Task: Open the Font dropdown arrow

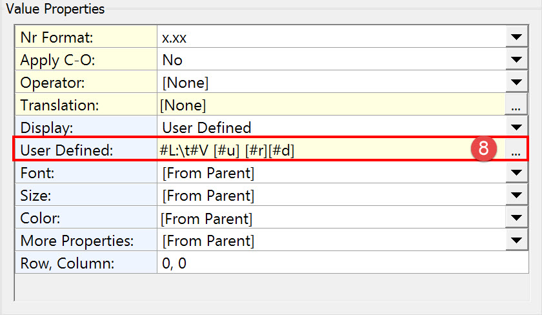Action: [516, 173]
